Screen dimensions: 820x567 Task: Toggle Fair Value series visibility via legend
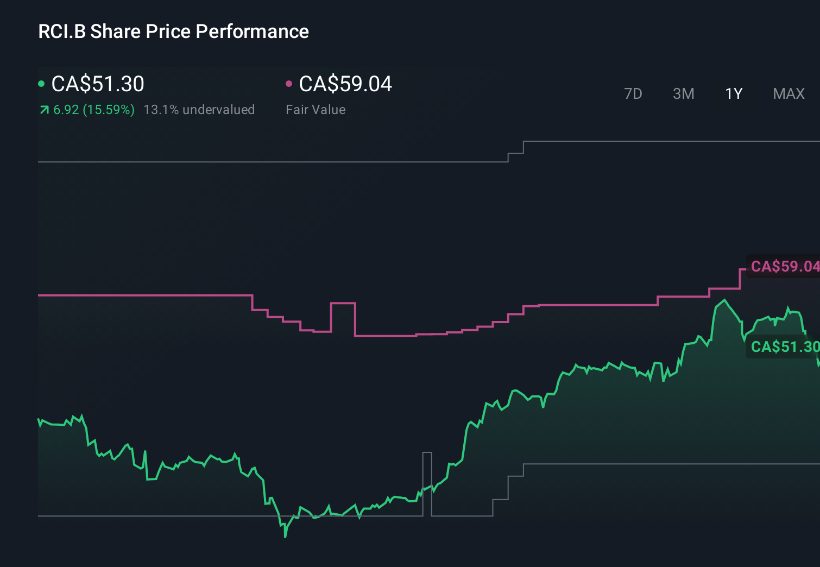[289, 83]
